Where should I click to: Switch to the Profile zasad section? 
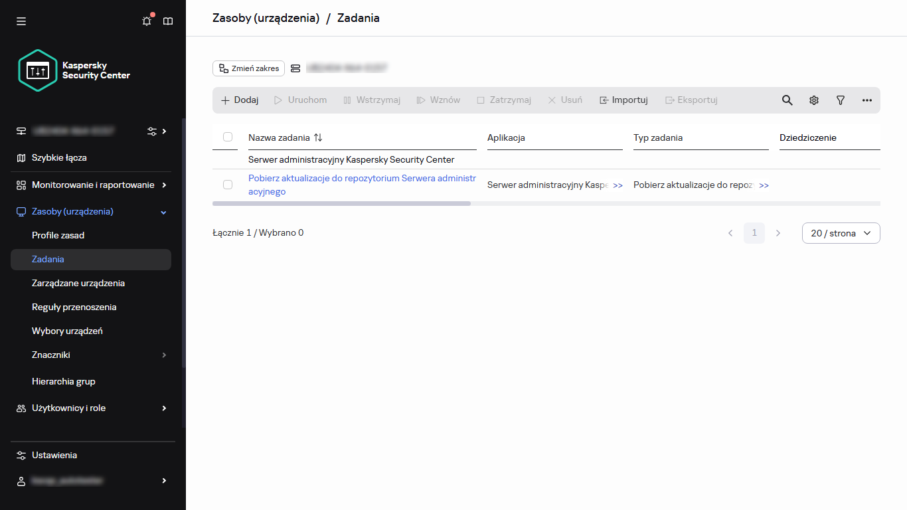point(58,235)
